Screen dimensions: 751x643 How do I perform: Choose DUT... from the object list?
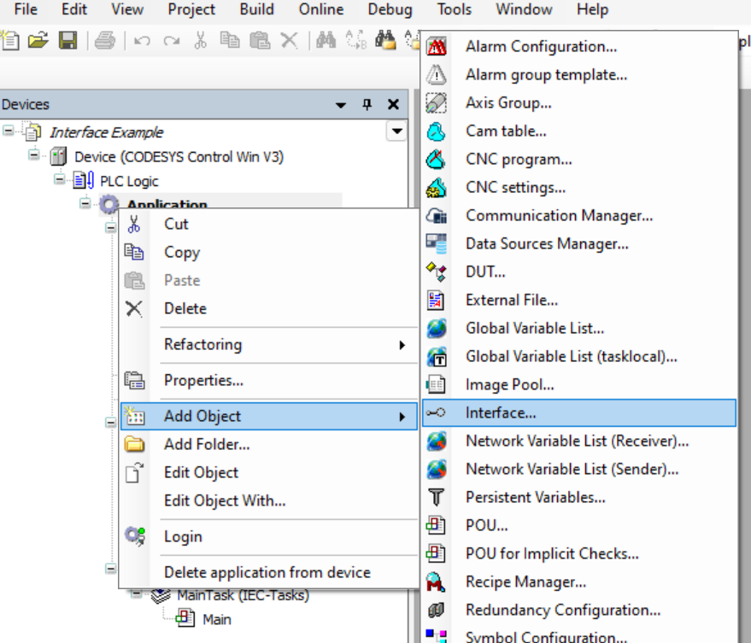[579, 272]
